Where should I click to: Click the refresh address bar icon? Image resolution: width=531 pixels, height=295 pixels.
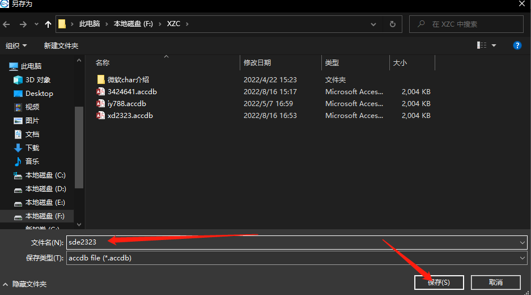tap(392, 24)
